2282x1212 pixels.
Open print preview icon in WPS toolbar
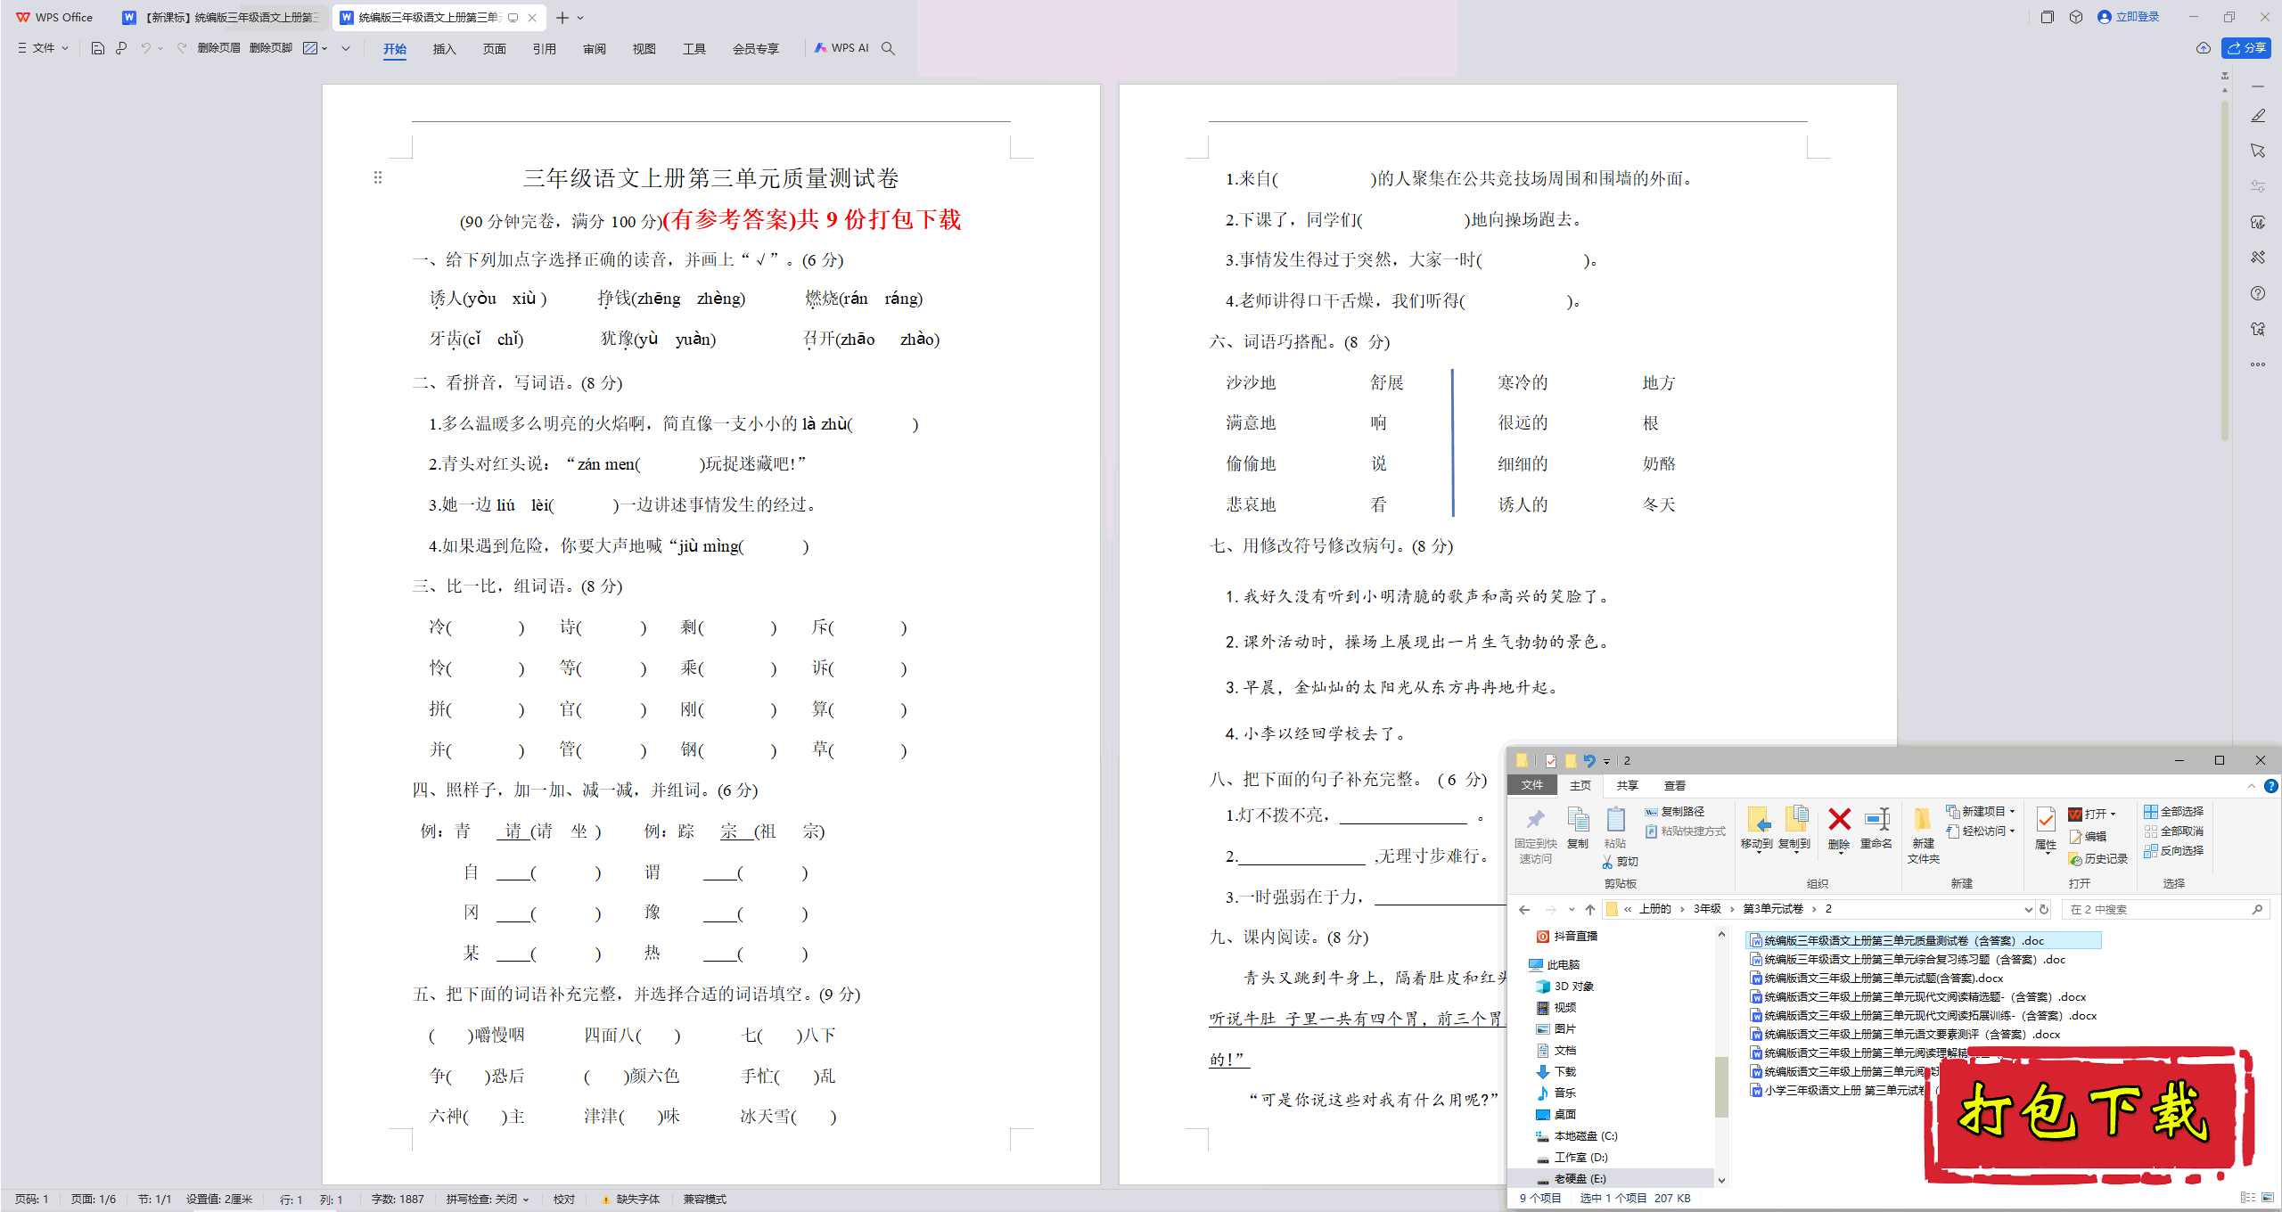[x=121, y=48]
